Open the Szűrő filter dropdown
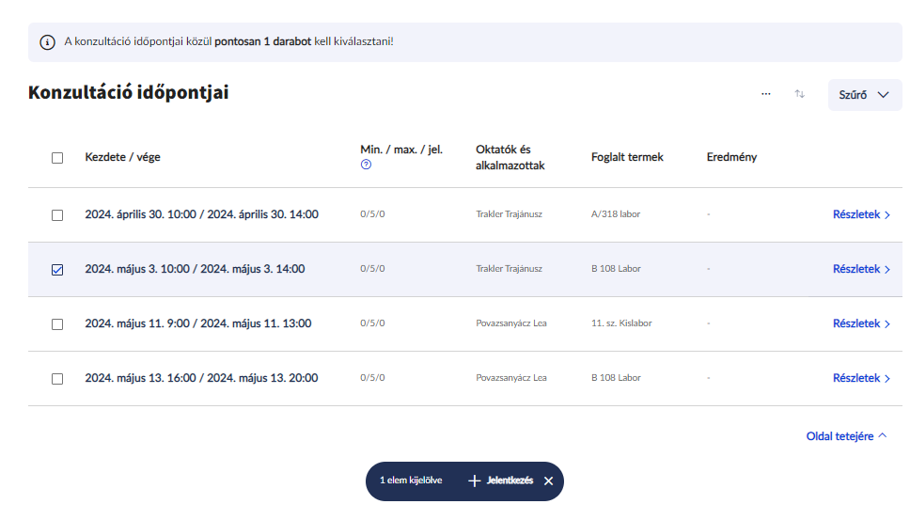This screenshot has height=520, width=910. (x=864, y=94)
